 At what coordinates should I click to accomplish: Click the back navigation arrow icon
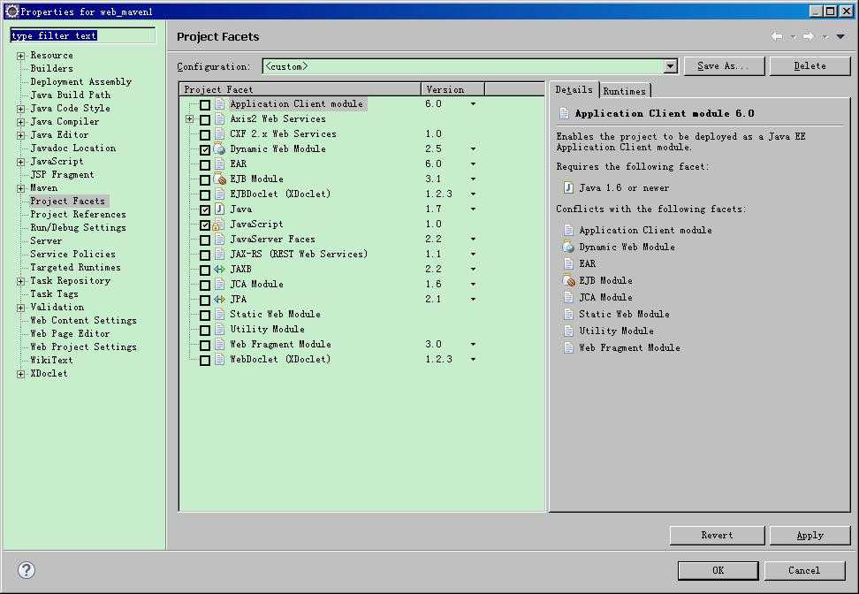point(777,36)
